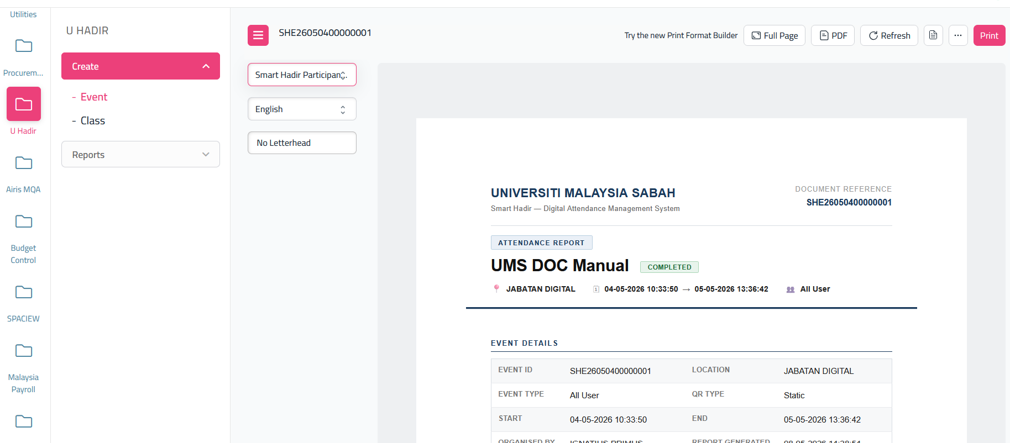Select Event under Create
Screen dimensions: 1010x443
pos(94,97)
